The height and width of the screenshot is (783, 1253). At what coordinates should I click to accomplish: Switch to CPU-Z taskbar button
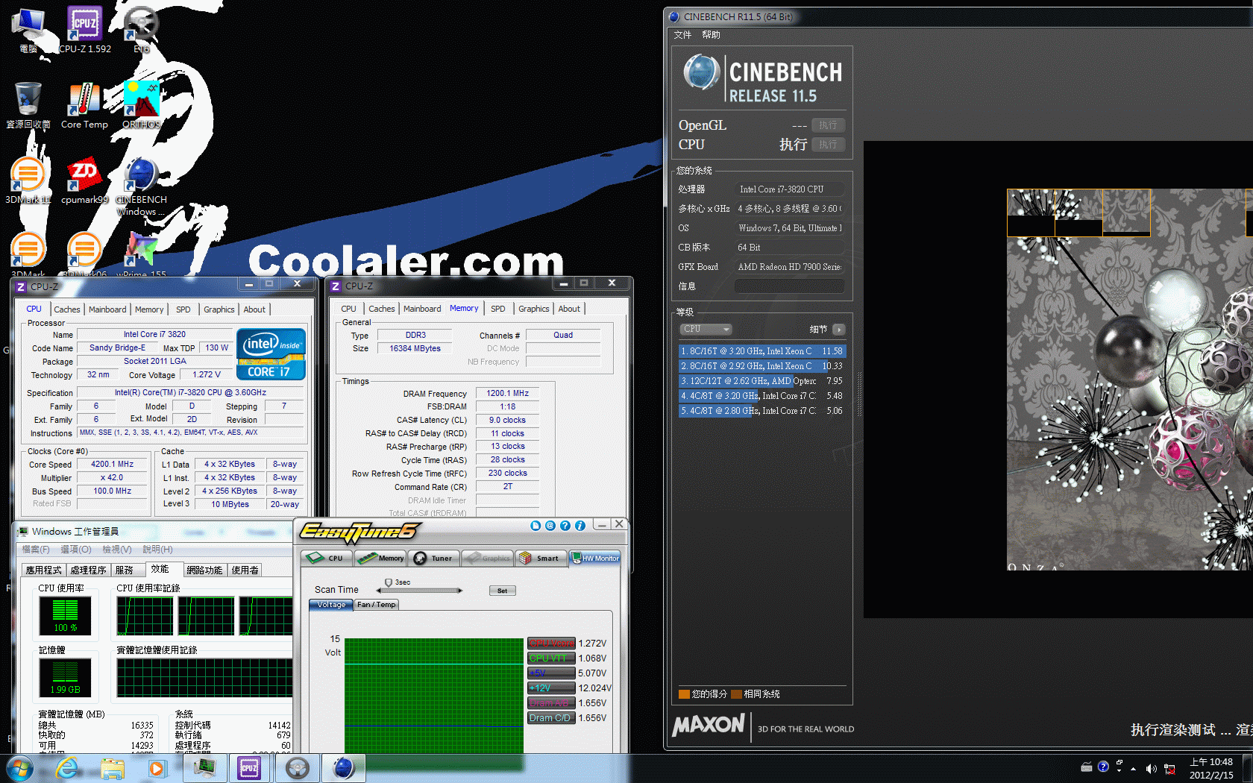[249, 768]
